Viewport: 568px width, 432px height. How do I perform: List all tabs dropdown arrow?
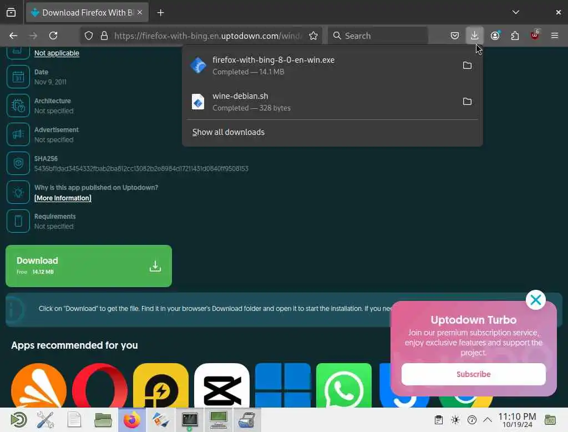[515, 12]
